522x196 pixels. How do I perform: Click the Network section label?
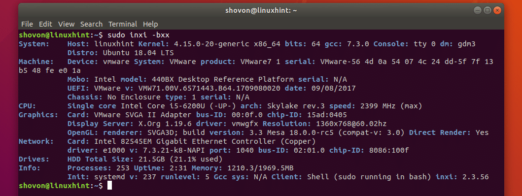[34, 141]
